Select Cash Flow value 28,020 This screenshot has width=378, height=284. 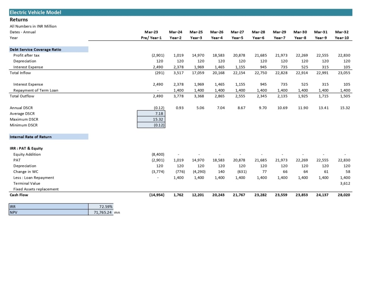pyautogui.click(x=344, y=195)
